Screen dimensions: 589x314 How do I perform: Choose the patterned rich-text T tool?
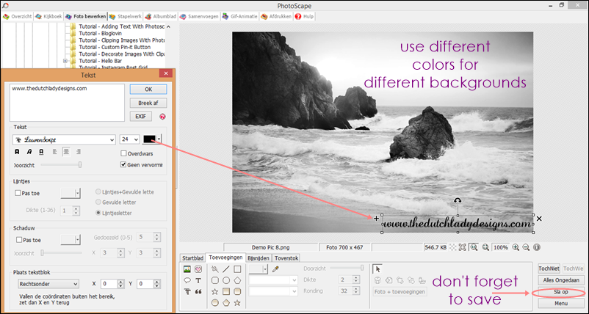tap(187, 291)
